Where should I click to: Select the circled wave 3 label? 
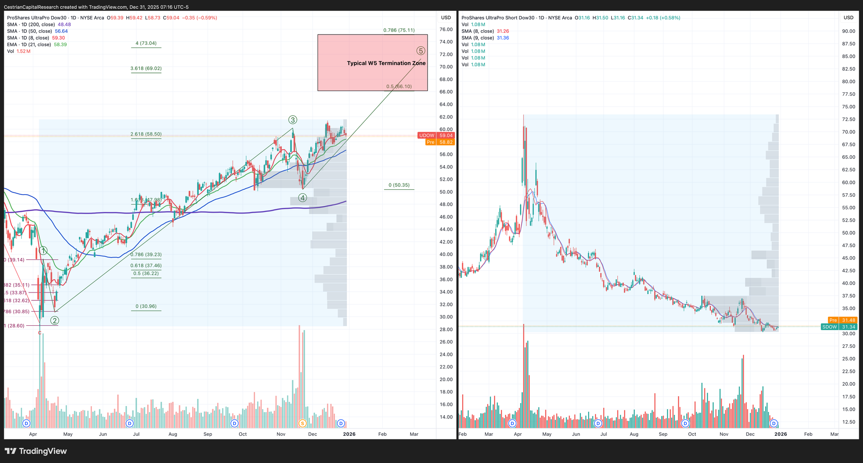coord(293,120)
